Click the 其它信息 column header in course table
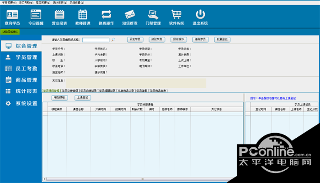 coord(217,109)
